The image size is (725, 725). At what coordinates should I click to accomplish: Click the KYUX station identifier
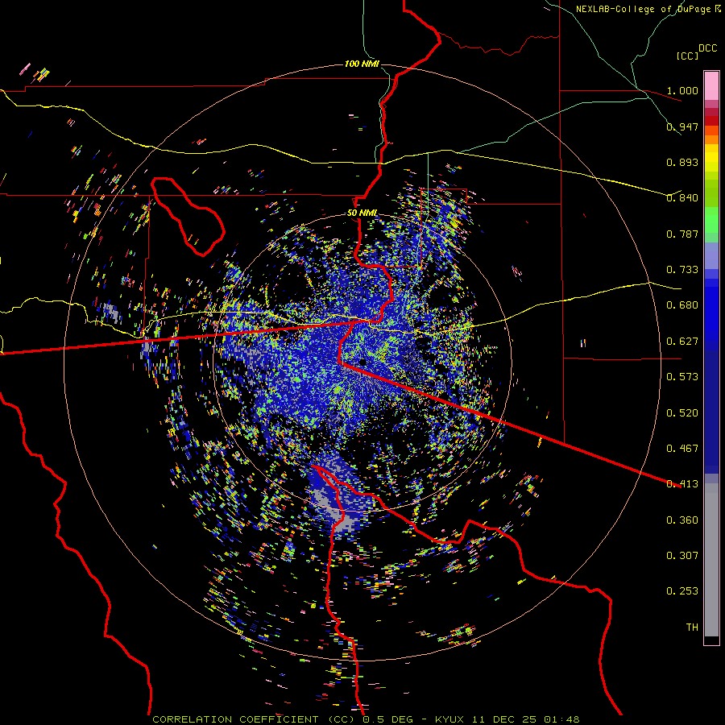pos(451,719)
